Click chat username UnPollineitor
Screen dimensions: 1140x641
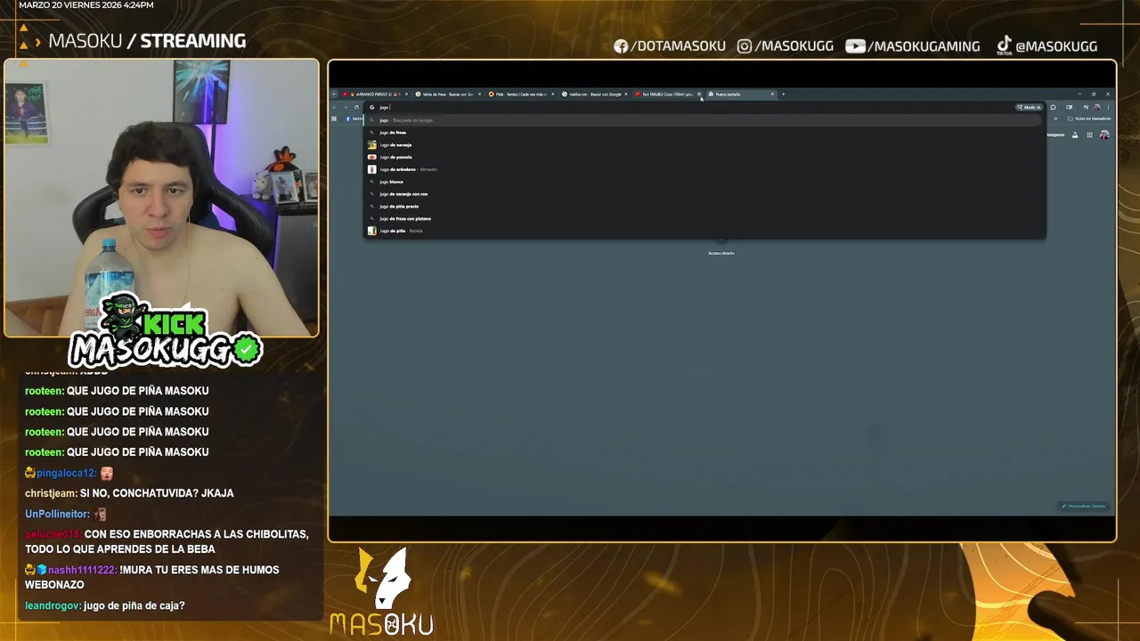(57, 514)
